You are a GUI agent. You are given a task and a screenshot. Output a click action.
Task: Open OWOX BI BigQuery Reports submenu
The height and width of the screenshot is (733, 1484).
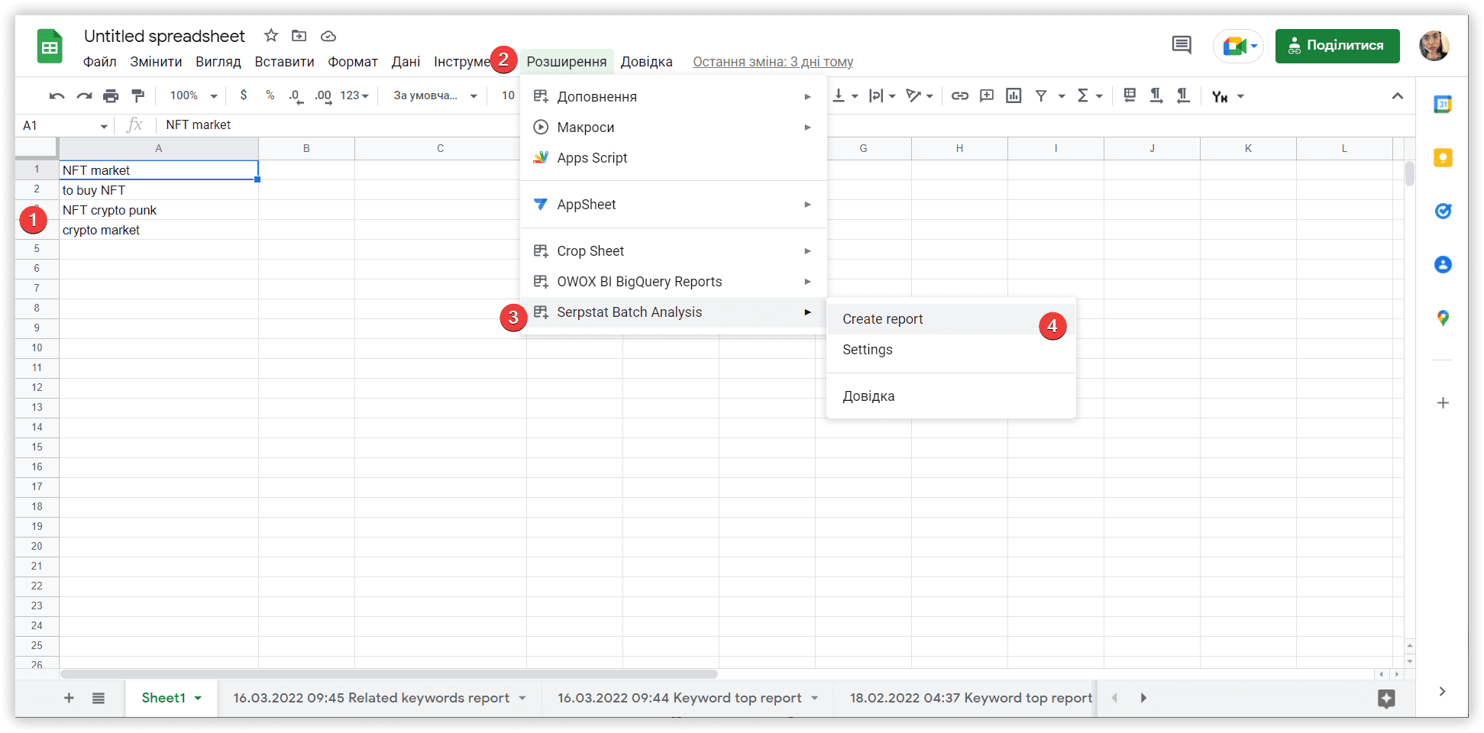673,282
